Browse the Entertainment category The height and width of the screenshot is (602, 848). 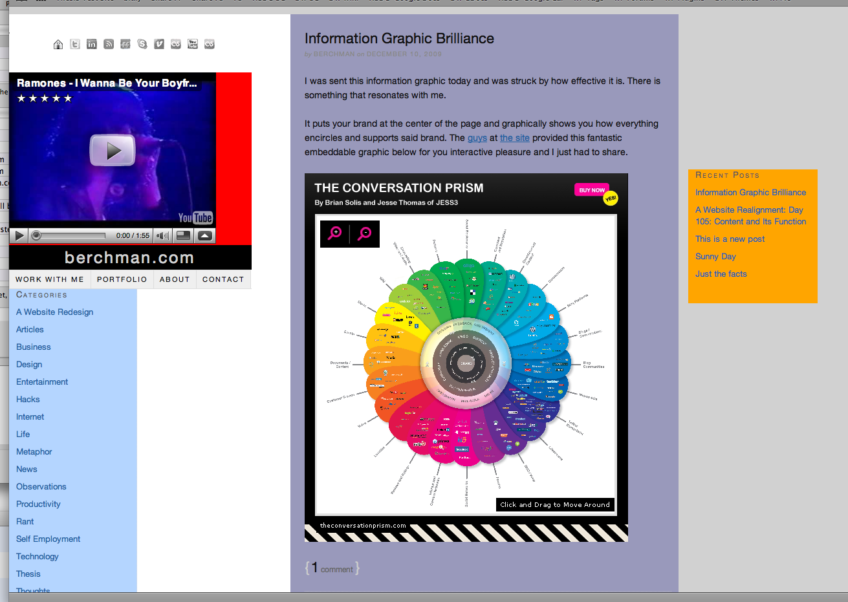tap(42, 382)
